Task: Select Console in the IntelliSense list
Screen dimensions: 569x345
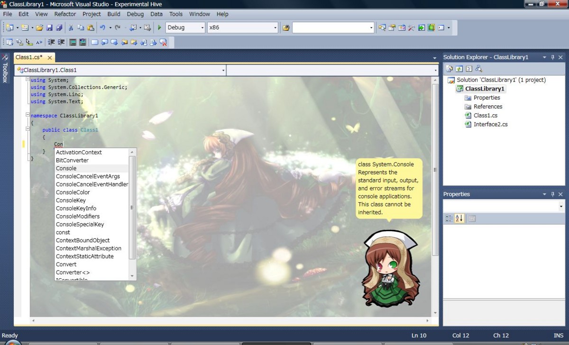Action: coord(92,168)
